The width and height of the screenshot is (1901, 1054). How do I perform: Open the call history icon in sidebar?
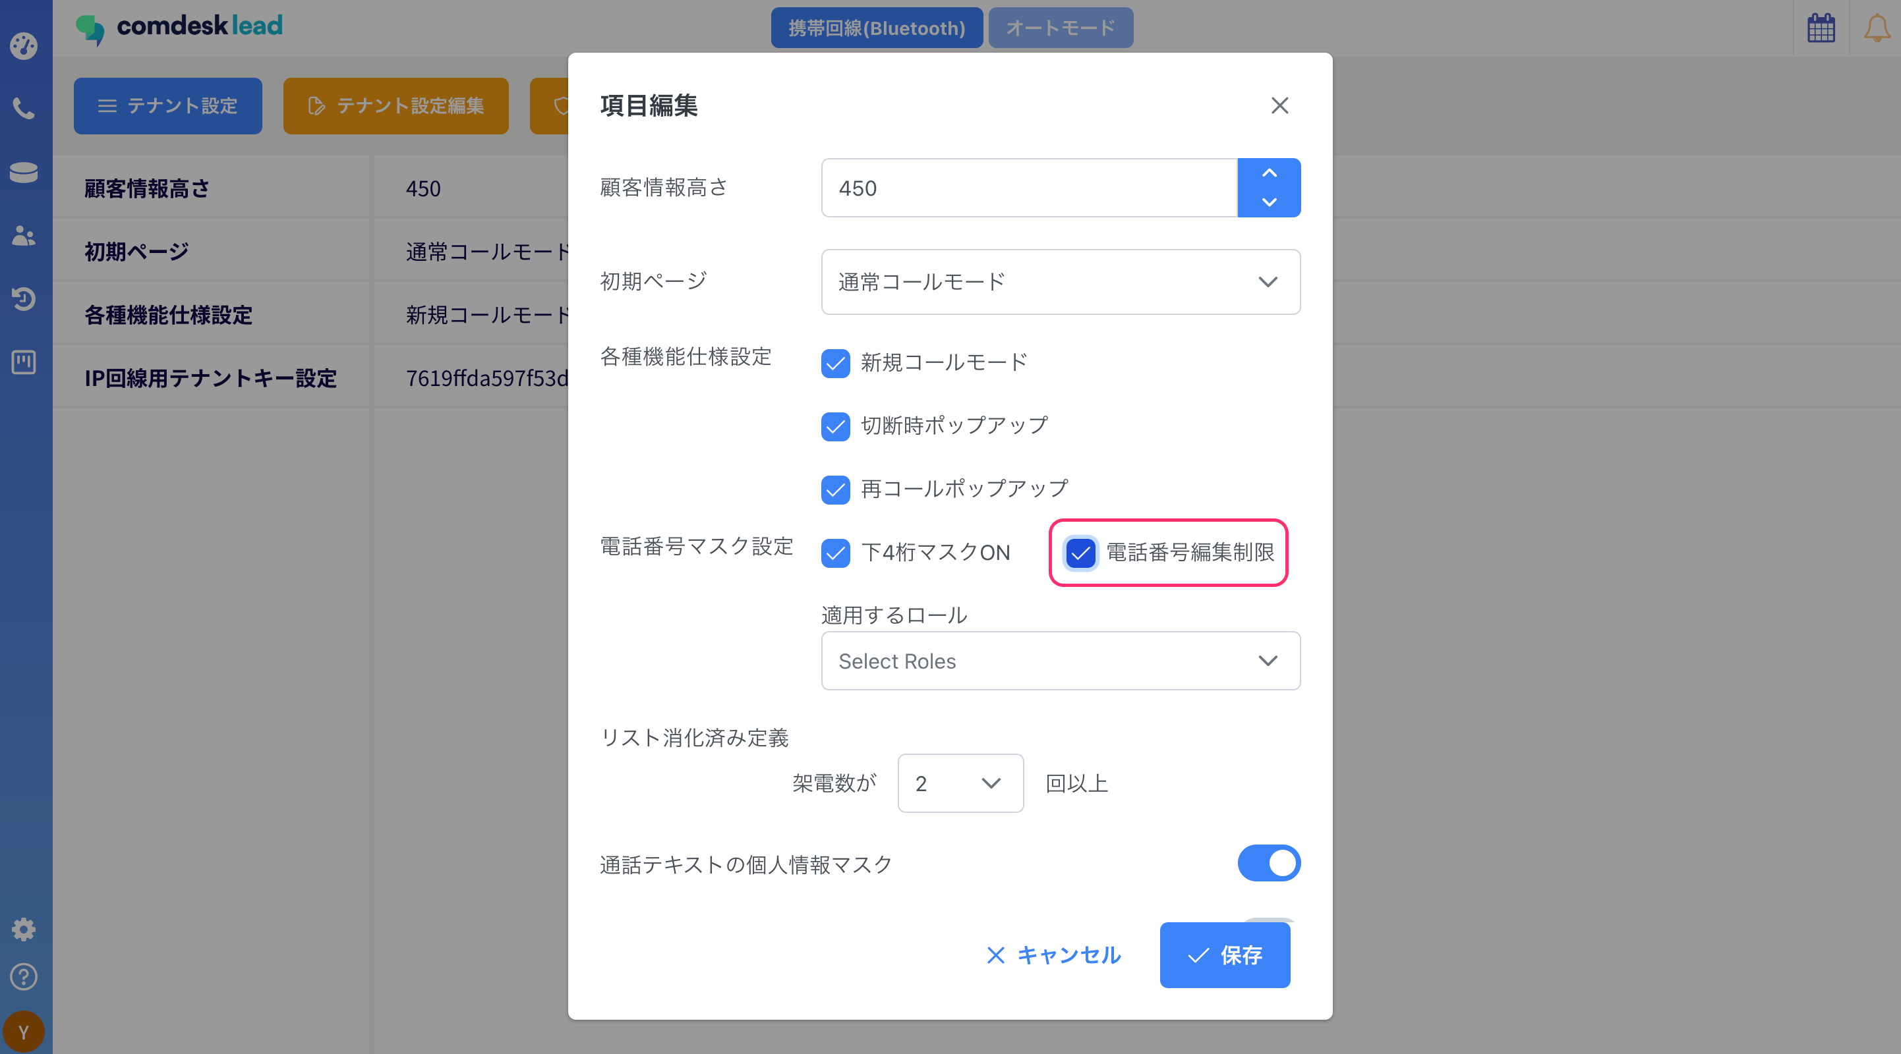24,298
